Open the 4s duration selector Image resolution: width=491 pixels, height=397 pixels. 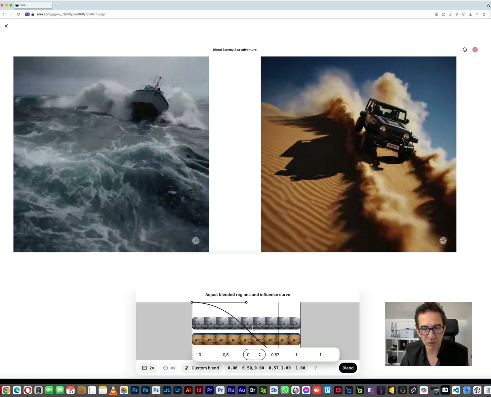(x=169, y=368)
